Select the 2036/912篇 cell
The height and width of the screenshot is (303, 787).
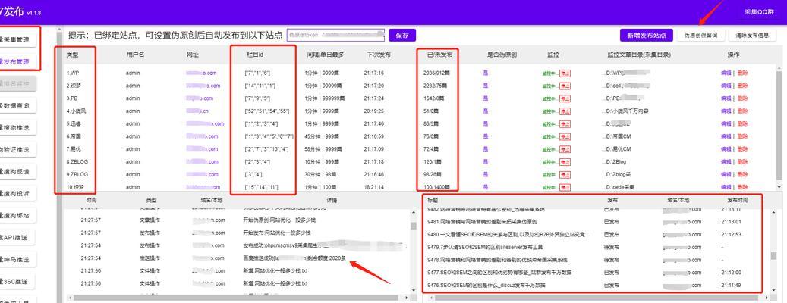click(437, 73)
